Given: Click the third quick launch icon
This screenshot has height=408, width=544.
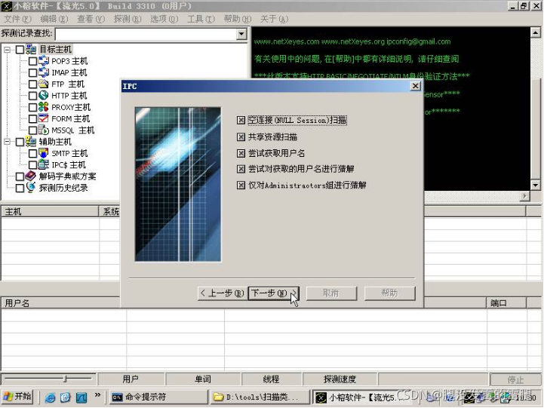Looking at the screenshot, I should (x=81, y=397).
